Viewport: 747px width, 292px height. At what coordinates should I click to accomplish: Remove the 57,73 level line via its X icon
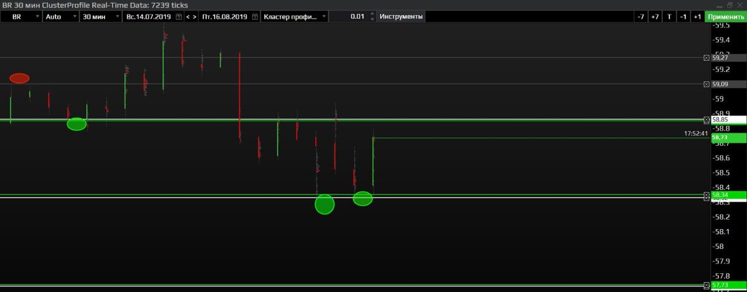pos(706,285)
